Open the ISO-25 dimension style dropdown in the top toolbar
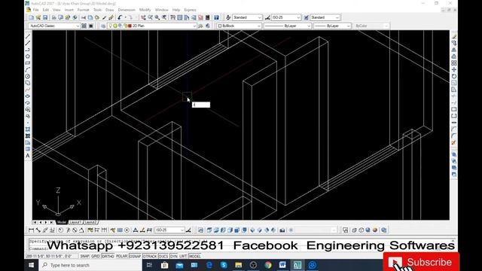Image resolution: width=482 pixels, height=271 pixels. [286, 17]
